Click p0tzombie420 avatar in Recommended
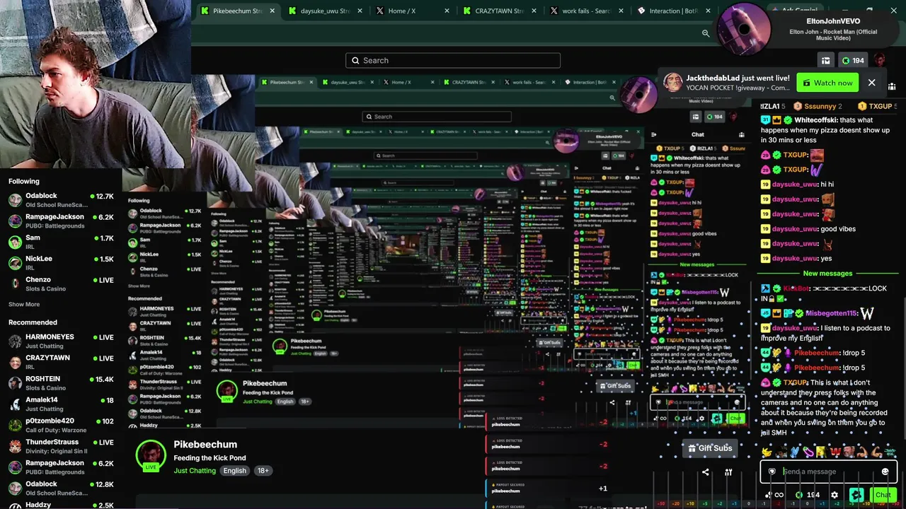 15,426
